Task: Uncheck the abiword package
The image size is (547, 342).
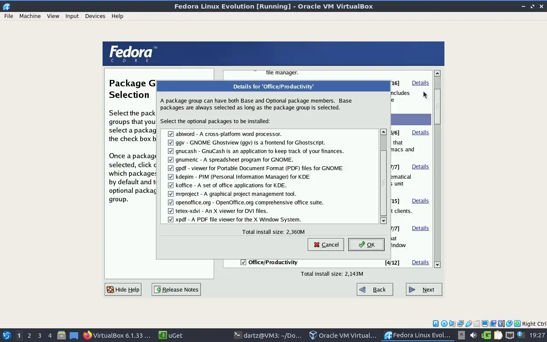Action: [171, 134]
